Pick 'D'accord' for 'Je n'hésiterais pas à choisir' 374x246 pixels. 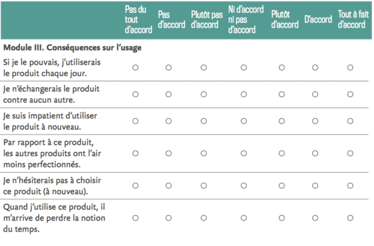coord(315,185)
